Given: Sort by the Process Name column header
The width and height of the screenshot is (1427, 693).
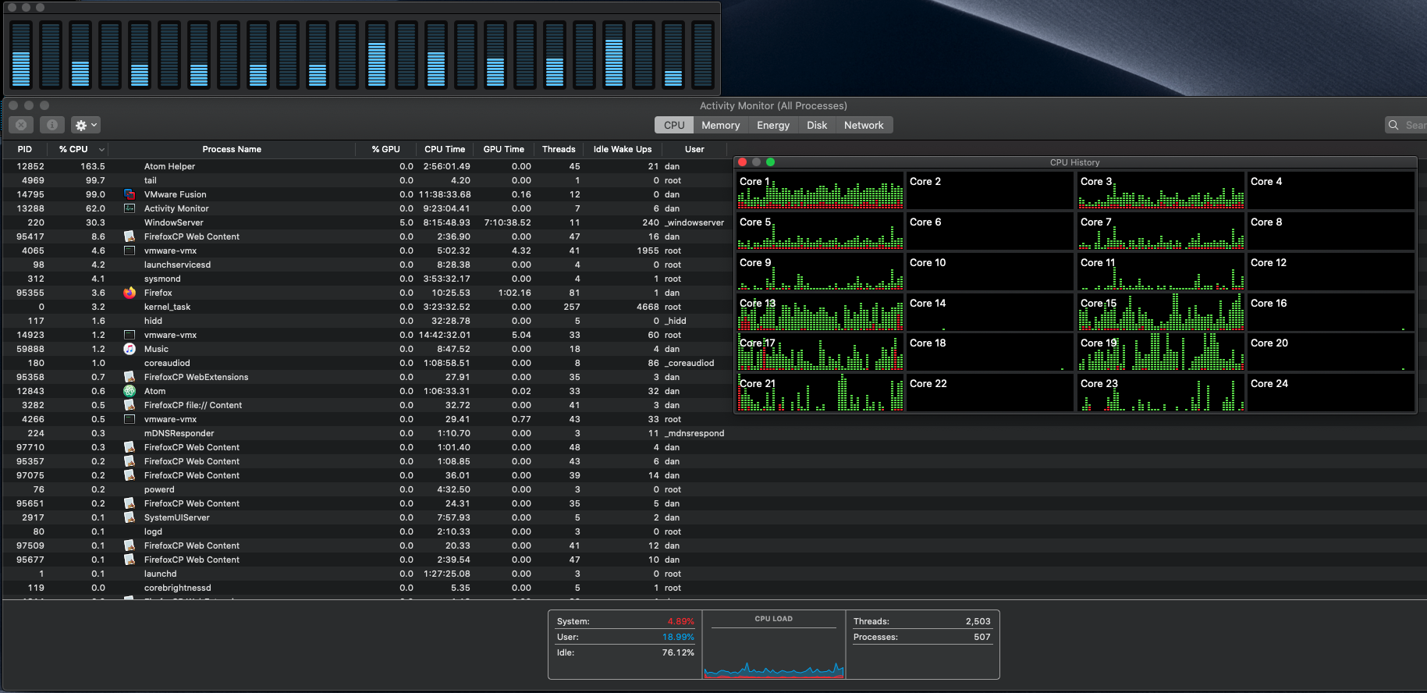Looking at the screenshot, I should coord(232,149).
